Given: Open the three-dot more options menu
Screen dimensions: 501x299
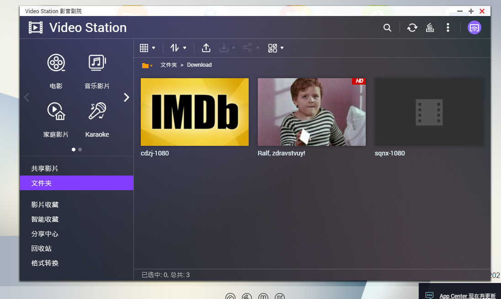Looking at the screenshot, I should (x=448, y=28).
